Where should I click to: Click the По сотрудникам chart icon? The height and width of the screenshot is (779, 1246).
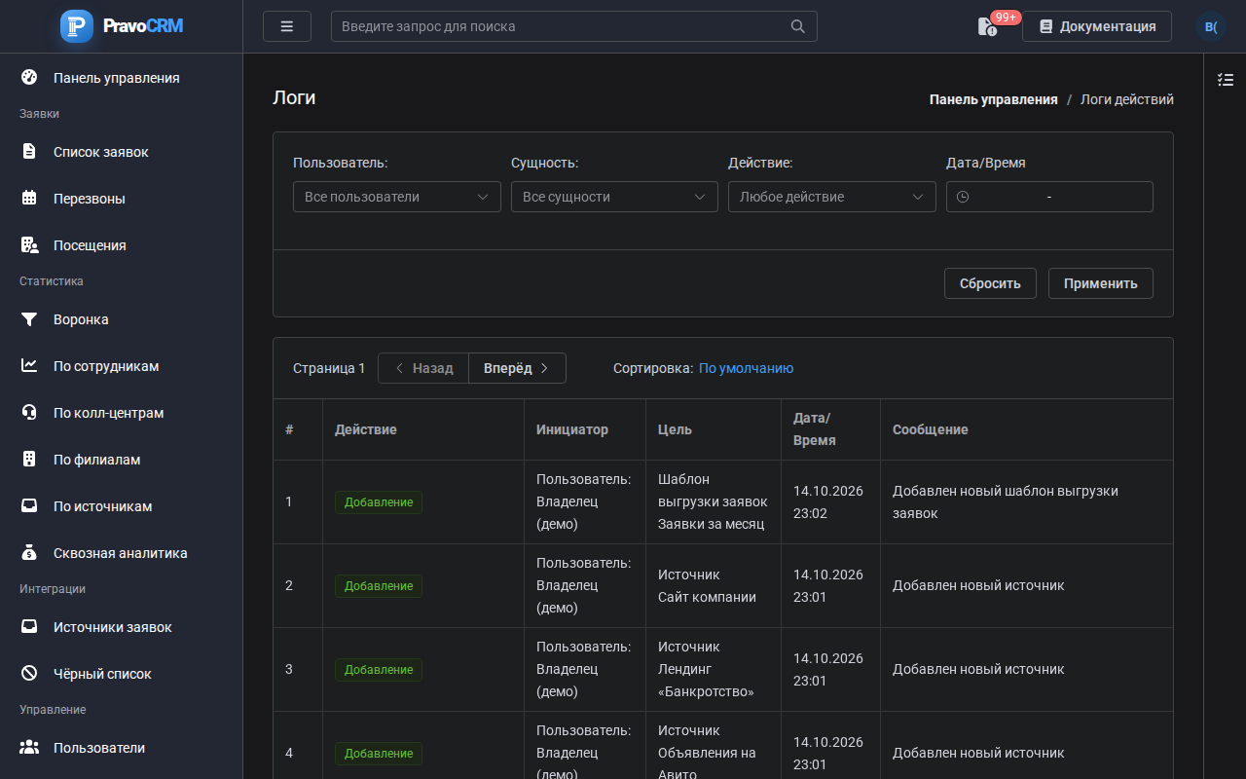(29, 366)
